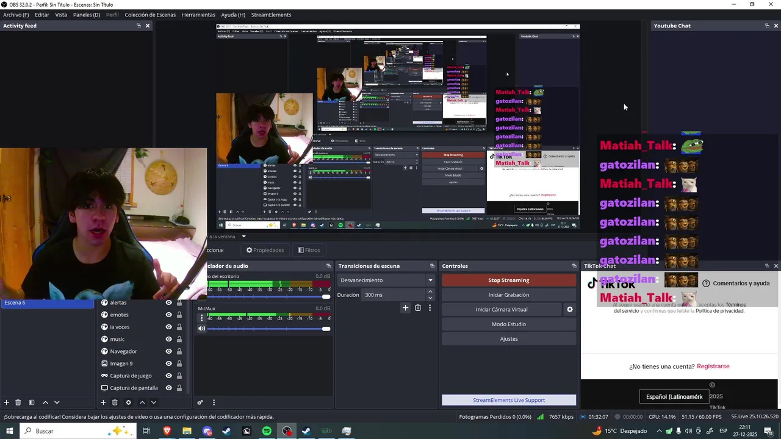Open File Explorer from the taskbar
The width and height of the screenshot is (781, 439).
tap(187, 431)
